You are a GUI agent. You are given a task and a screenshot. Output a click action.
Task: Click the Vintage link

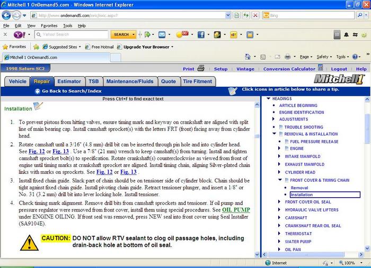[x=245, y=69]
